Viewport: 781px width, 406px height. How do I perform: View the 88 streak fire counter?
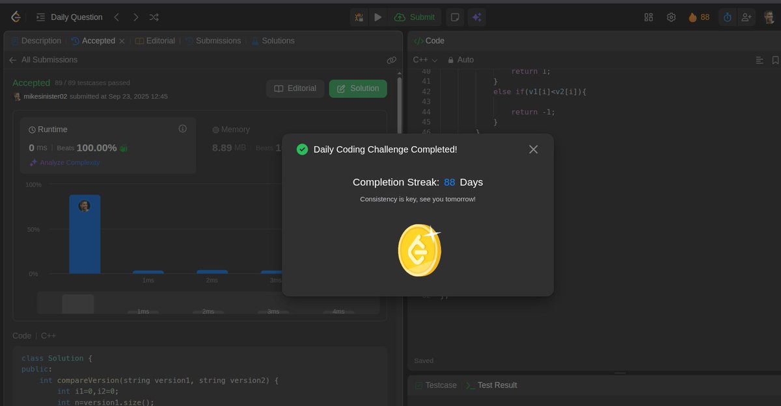[699, 18]
